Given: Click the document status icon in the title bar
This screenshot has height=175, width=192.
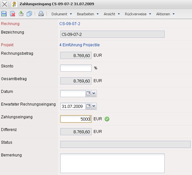Looking at the screenshot, I should coord(14,4).
